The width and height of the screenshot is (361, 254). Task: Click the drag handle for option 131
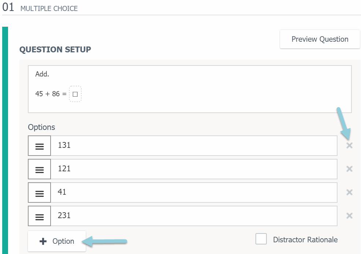point(39,146)
